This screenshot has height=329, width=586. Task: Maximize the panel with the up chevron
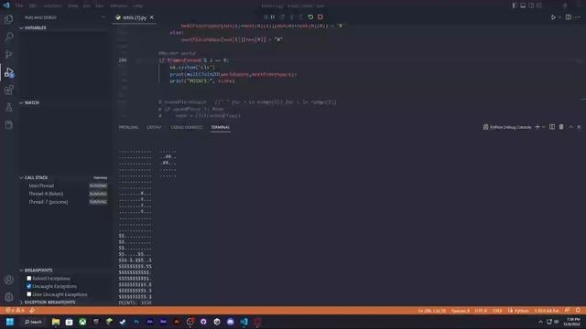(570, 127)
